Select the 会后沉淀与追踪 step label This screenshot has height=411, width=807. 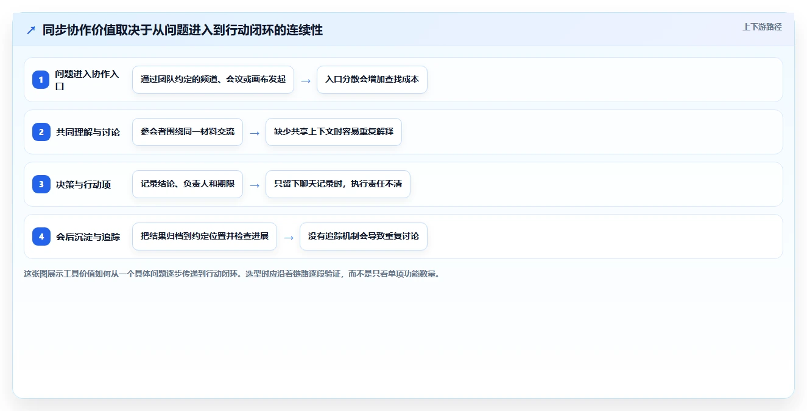click(88, 237)
